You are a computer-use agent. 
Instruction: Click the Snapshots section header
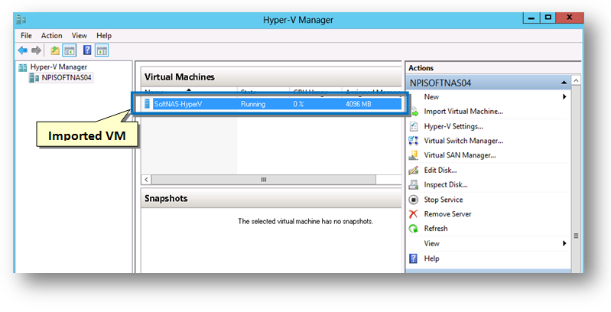click(271, 199)
